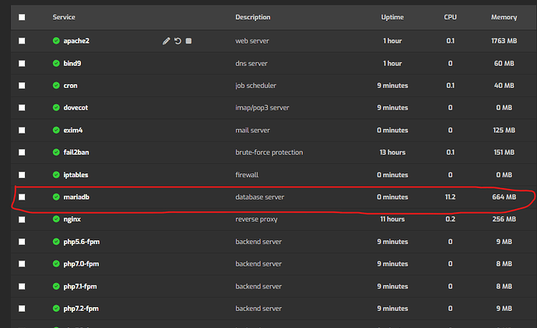The image size is (537, 328).
Task: Check the dovecot row checkbox
Action: coord(22,108)
